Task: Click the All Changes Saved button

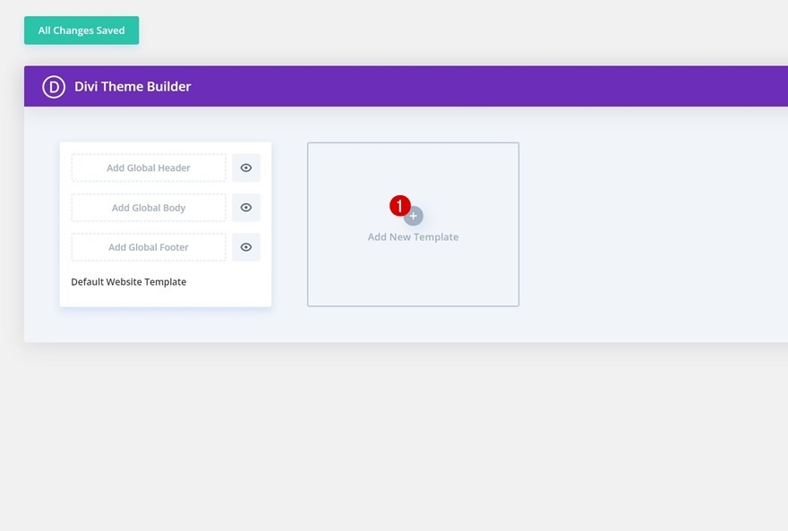Action: pos(81,30)
